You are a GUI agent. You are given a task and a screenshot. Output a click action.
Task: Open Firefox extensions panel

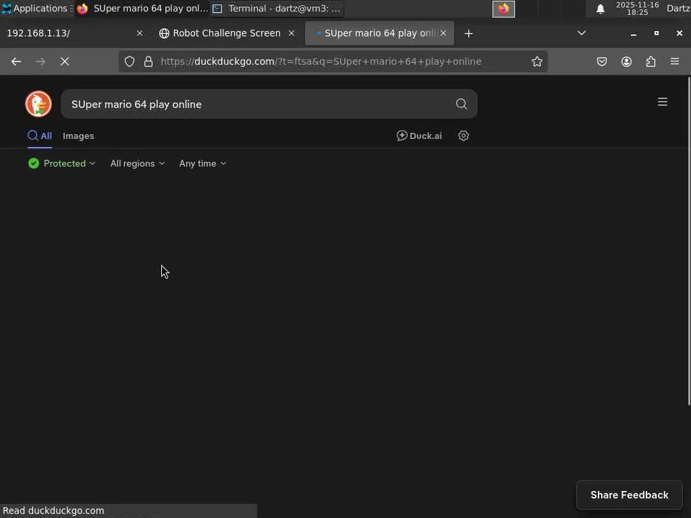pyautogui.click(x=651, y=61)
